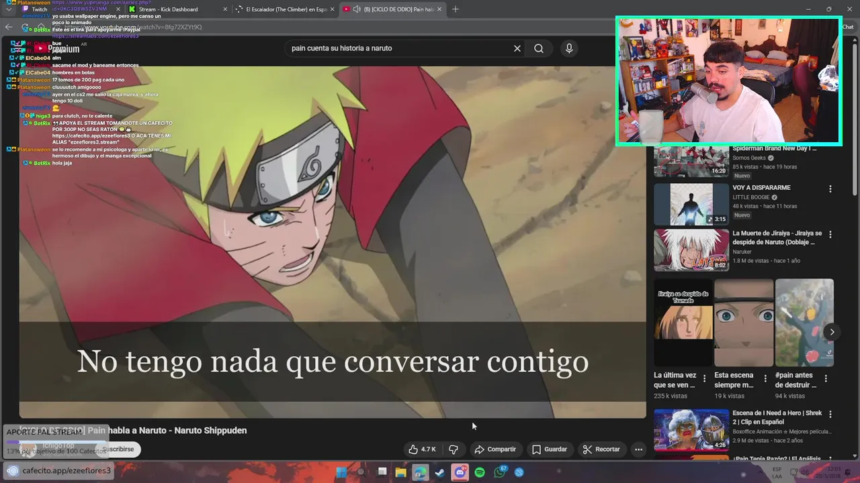Open options for VOY A DISPARARME video
Image resolution: width=860 pixels, height=483 pixels.
[830, 189]
